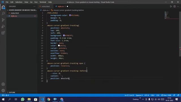Open the Go menu
Image resolution: width=181 pixels, height=102 pixels.
tap(31, 2)
